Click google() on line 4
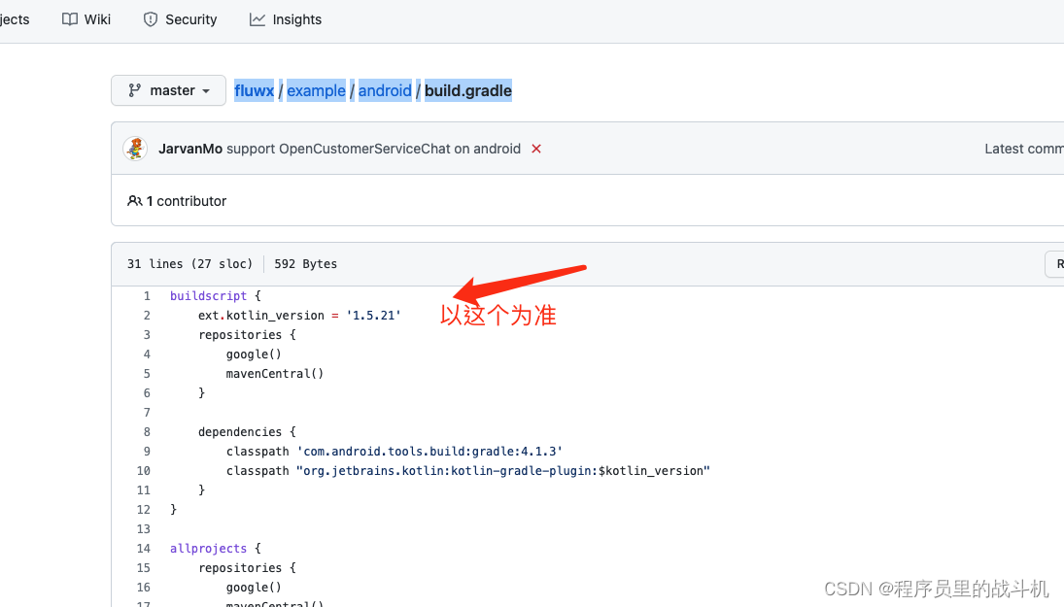The width and height of the screenshot is (1064, 607). pyautogui.click(x=254, y=354)
